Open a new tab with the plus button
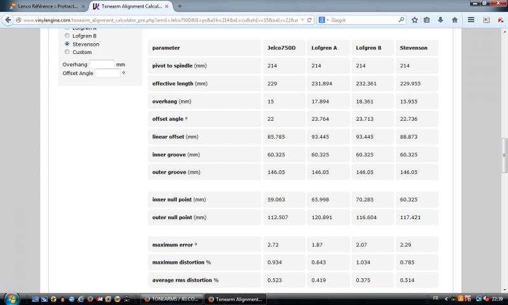508x305 pixels. 180,6
